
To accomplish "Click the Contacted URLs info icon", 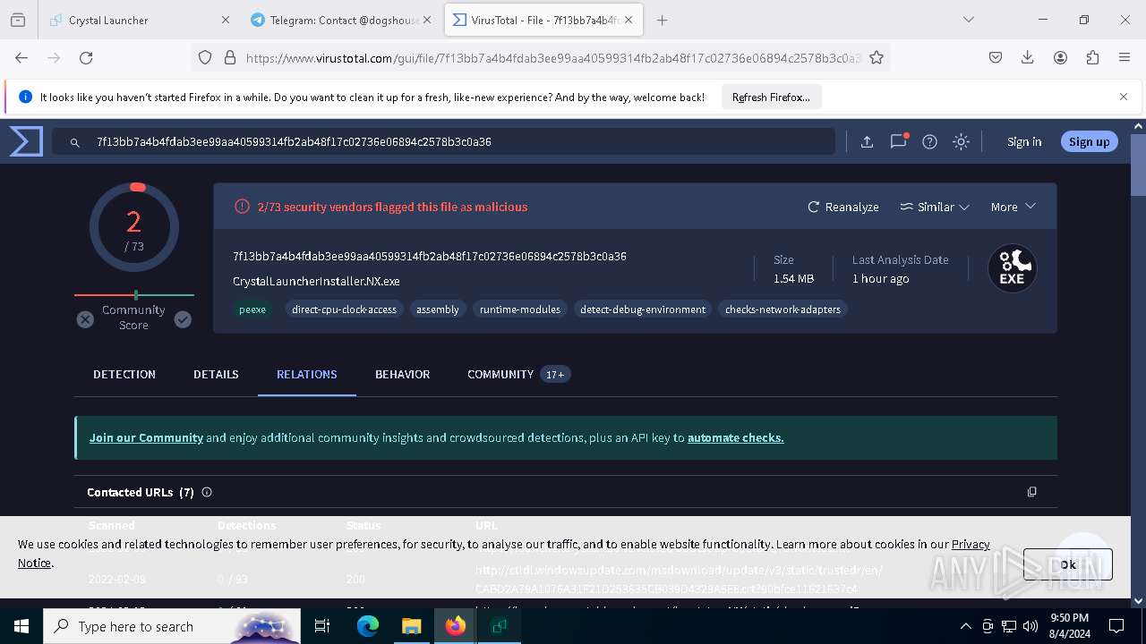I will (x=207, y=492).
